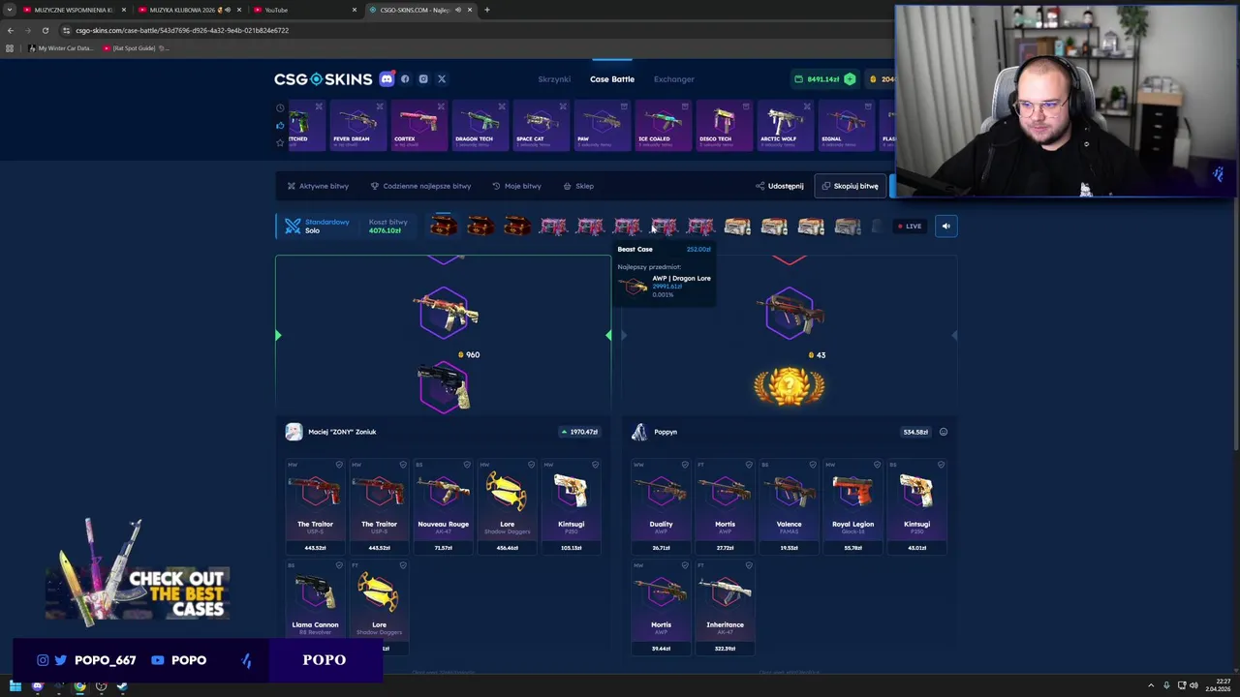This screenshot has height=697, width=1240.
Task: Open the browser apps grid icon
Action: (x=10, y=48)
